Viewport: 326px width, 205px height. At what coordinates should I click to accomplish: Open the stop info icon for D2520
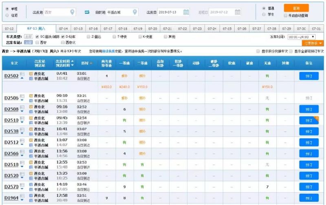click(22, 174)
